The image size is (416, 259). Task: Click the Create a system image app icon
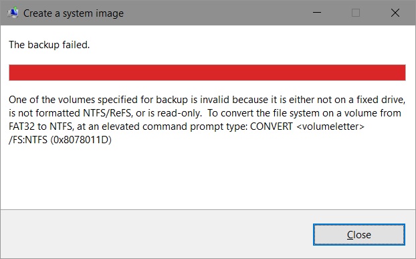13,13
